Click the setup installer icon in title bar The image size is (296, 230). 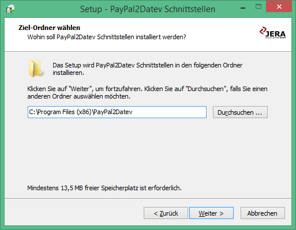coord(10,9)
